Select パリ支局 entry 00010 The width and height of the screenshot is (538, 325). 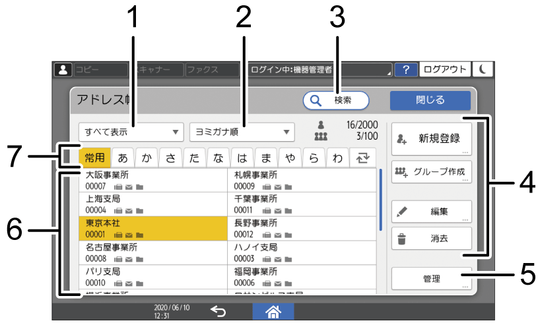(x=153, y=277)
